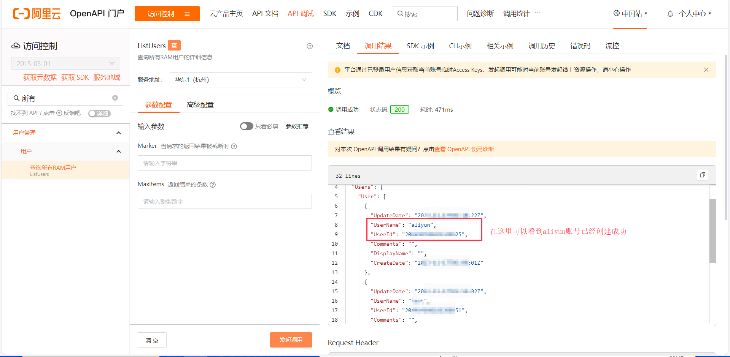730x357 pixels.
Task: Click the cloud icon next to 访问控制 heading
Action: [16, 46]
